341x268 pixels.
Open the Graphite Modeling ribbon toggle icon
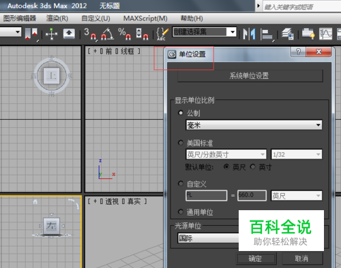tap(308, 34)
